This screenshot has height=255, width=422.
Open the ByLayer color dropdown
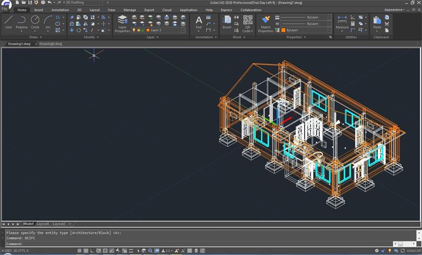[x=306, y=30]
